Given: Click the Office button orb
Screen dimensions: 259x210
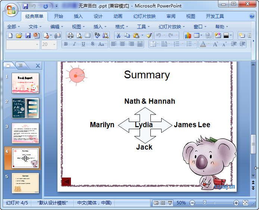Looking at the screenshot, I should click(x=11, y=10).
